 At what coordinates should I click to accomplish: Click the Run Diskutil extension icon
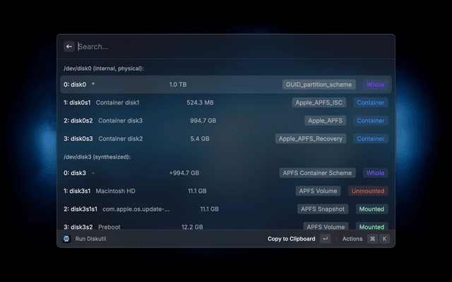tap(66, 239)
